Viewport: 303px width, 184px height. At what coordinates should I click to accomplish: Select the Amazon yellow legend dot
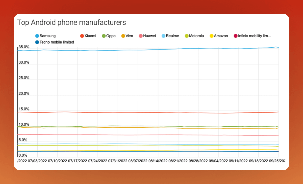pyautogui.click(x=211, y=36)
